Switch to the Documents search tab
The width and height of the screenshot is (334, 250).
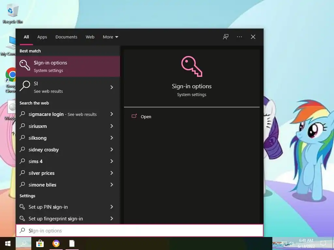[x=66, y=37]
